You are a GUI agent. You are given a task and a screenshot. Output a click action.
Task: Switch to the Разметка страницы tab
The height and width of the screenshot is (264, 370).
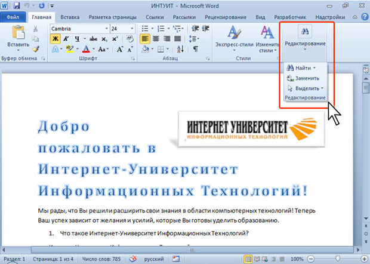(113, 17)
